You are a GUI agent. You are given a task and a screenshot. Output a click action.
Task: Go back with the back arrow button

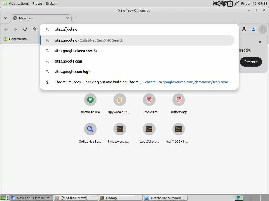[6, 29]
